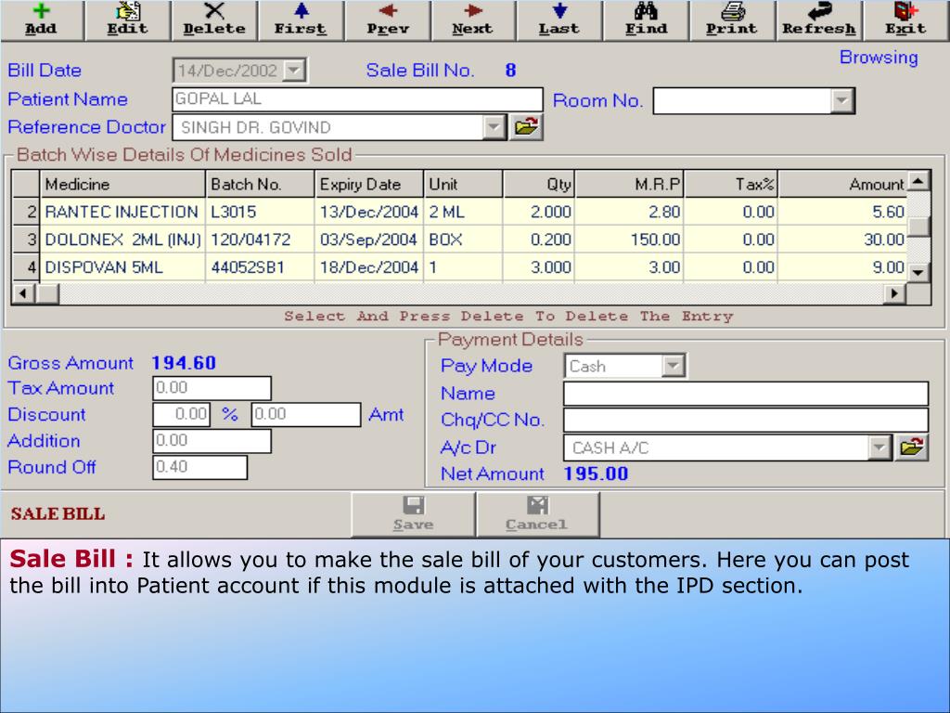Viewport: 950px width, 713px height.
Task: Click the payment Name field
Action: [x=746, y=393]
